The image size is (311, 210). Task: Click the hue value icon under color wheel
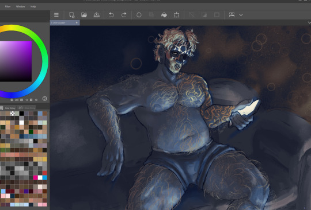tap(12, 100)
